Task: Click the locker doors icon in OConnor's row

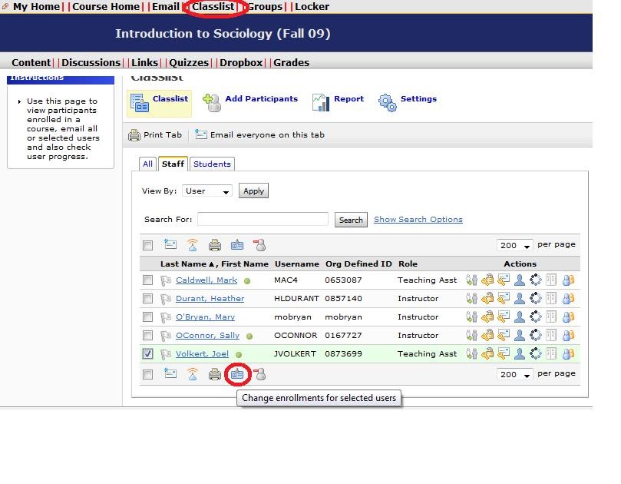Action: [551, 336]
